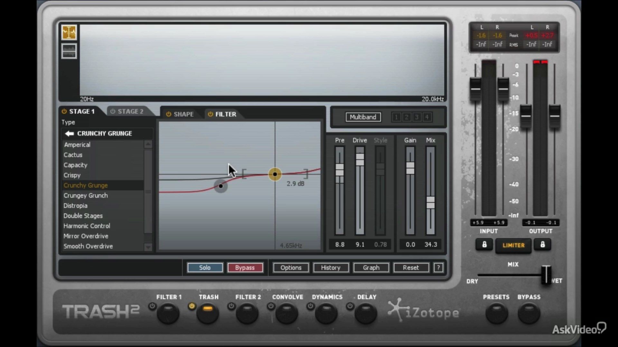Toggle the Limiter button
The image size is (618, 347).
[x=513, y=245]
